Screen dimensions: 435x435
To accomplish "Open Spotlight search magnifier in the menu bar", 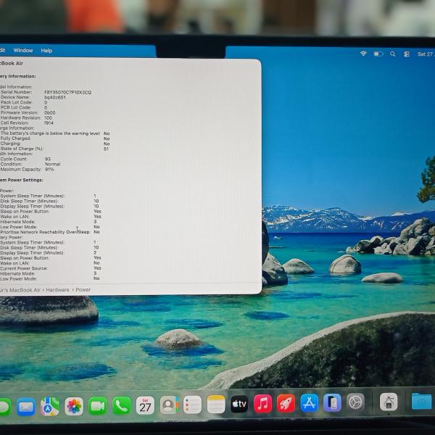I will pos(392,54).
